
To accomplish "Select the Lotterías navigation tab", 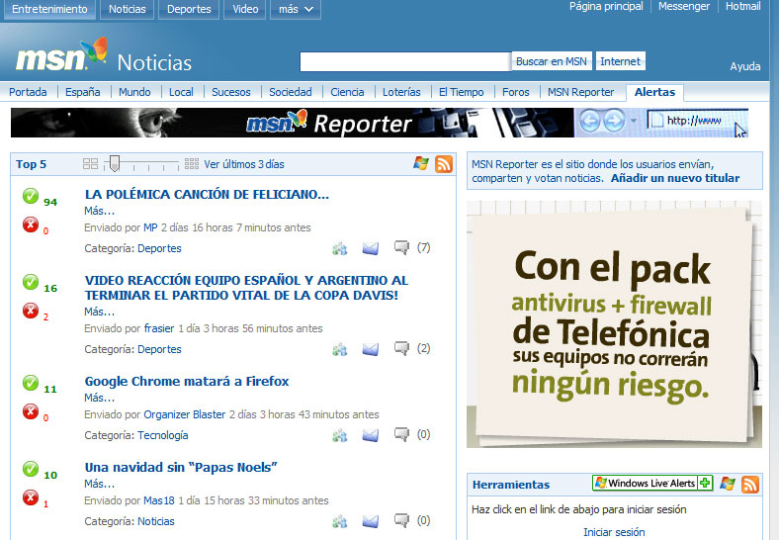I will click(401, 92).
